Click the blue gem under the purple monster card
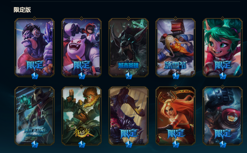 [35, 76]
